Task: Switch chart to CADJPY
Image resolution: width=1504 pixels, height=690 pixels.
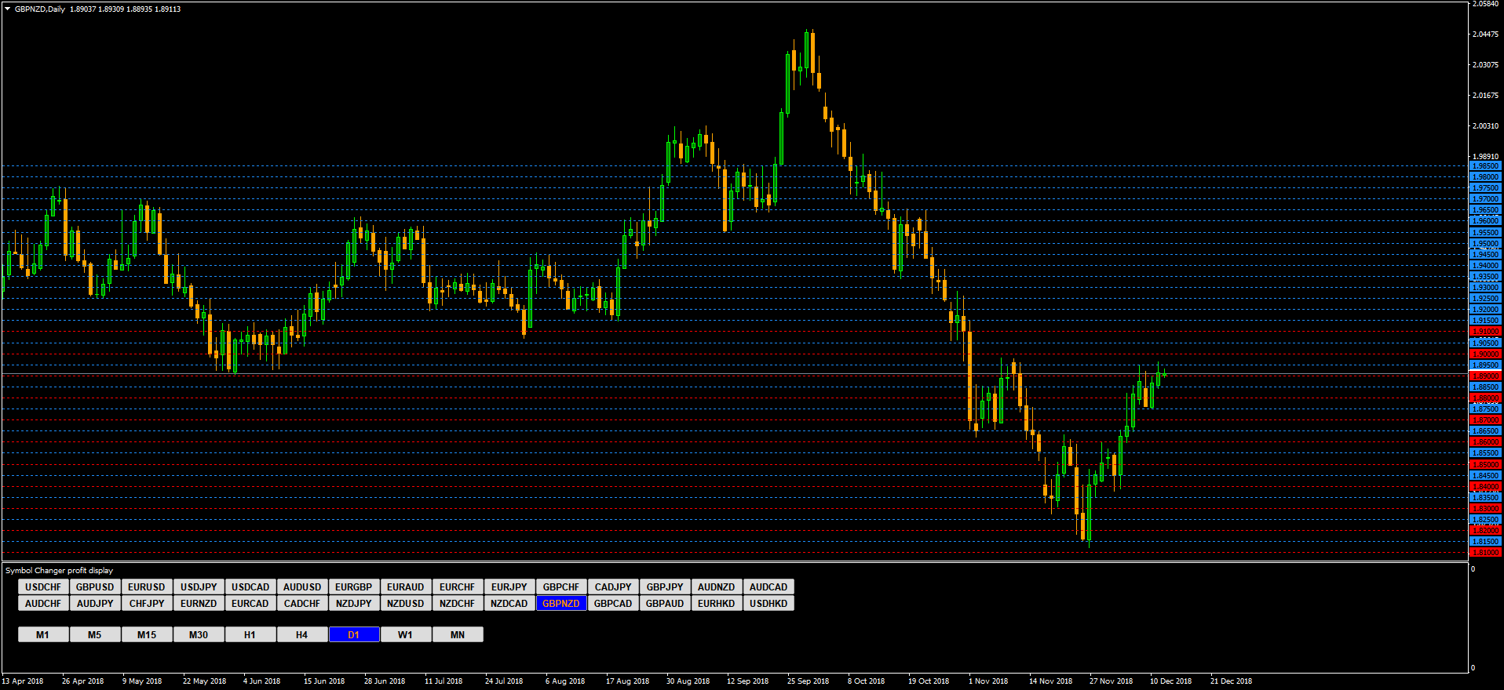Action: point(613,587)
